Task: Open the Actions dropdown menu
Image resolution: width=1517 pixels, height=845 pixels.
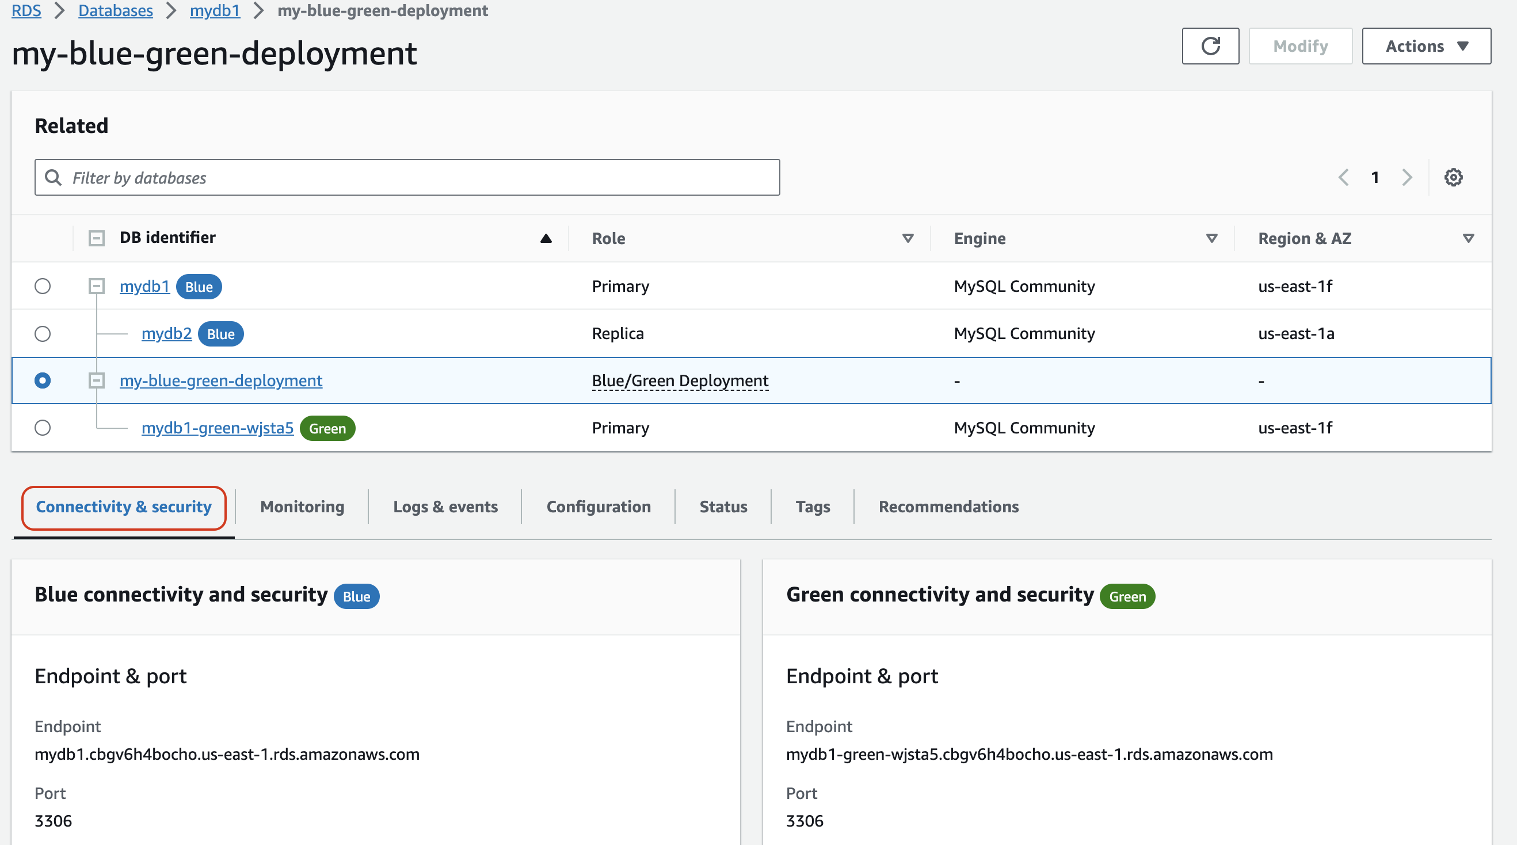Action: (1425, 45)
